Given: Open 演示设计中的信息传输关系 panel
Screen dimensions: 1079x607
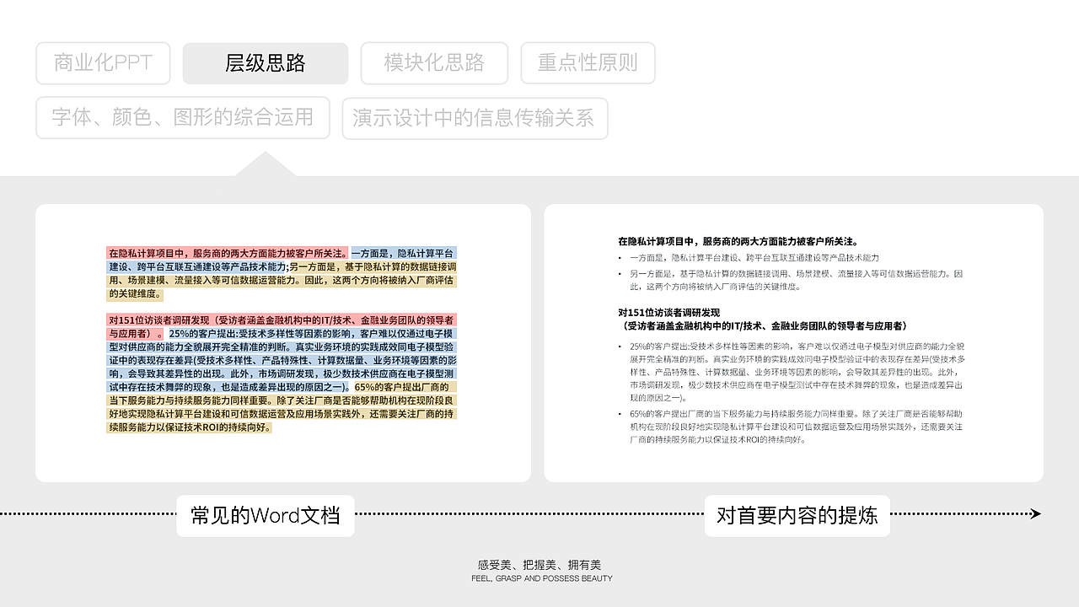Looking at the screenshot, I should 475,119.
